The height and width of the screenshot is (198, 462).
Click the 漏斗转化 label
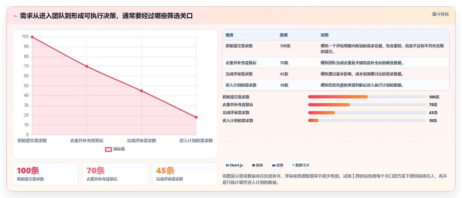point(441,14)
